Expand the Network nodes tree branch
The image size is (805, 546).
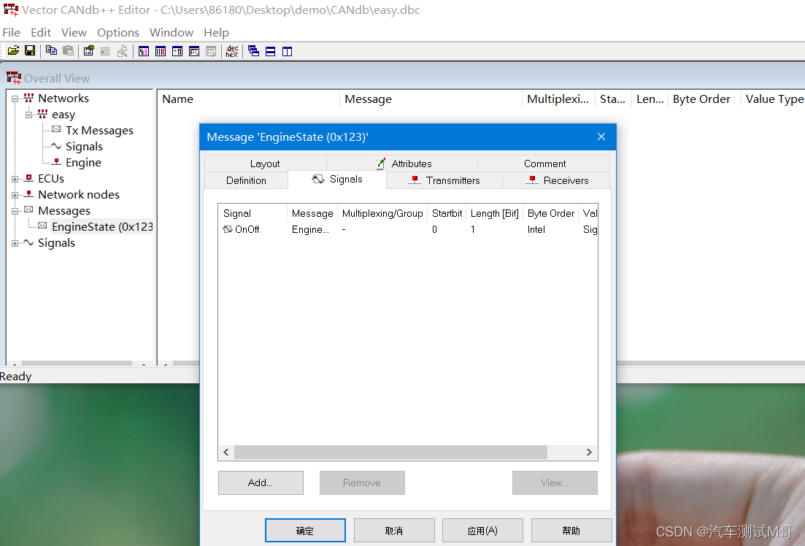[x=15, y=195]
